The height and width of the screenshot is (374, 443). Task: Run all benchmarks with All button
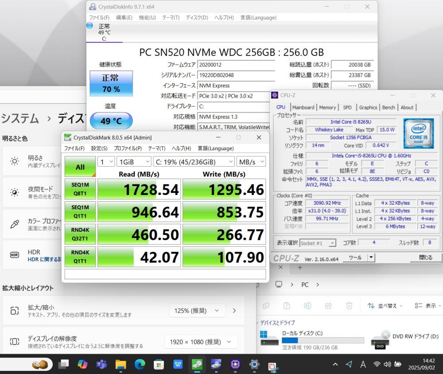coord(80,167)
